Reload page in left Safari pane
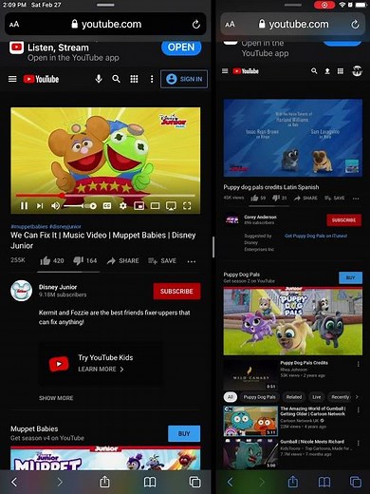The width and height of the screenshot is (370, 494). click(x=196, y=24)
